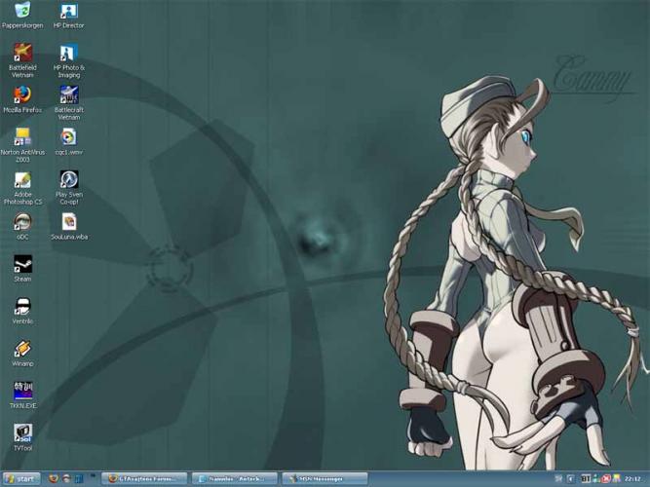
Task: Select the TKKN.EXE desktop icon
Action: 22,391
